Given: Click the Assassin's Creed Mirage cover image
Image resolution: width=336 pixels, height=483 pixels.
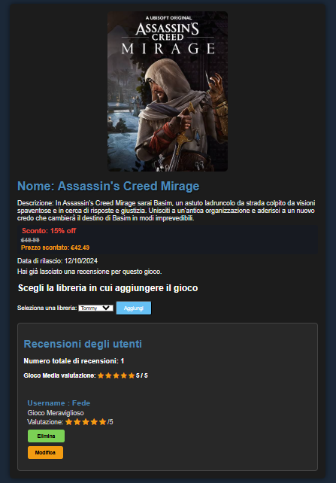Looking at the screenshot, I should coord(168,92).
